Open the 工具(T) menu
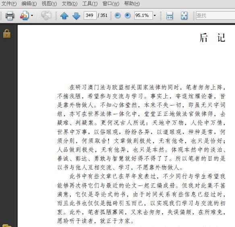This screenshot has height=227, width=235. click(x=90, y=4)
